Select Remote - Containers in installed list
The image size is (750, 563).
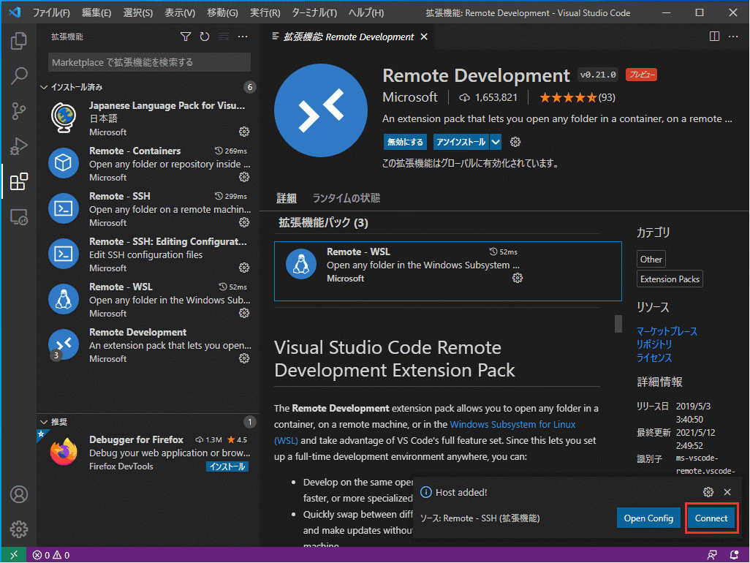click(149, 164)
